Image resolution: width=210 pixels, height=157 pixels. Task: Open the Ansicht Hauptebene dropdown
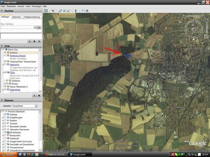pyautogui.click(x=36, y=106)
